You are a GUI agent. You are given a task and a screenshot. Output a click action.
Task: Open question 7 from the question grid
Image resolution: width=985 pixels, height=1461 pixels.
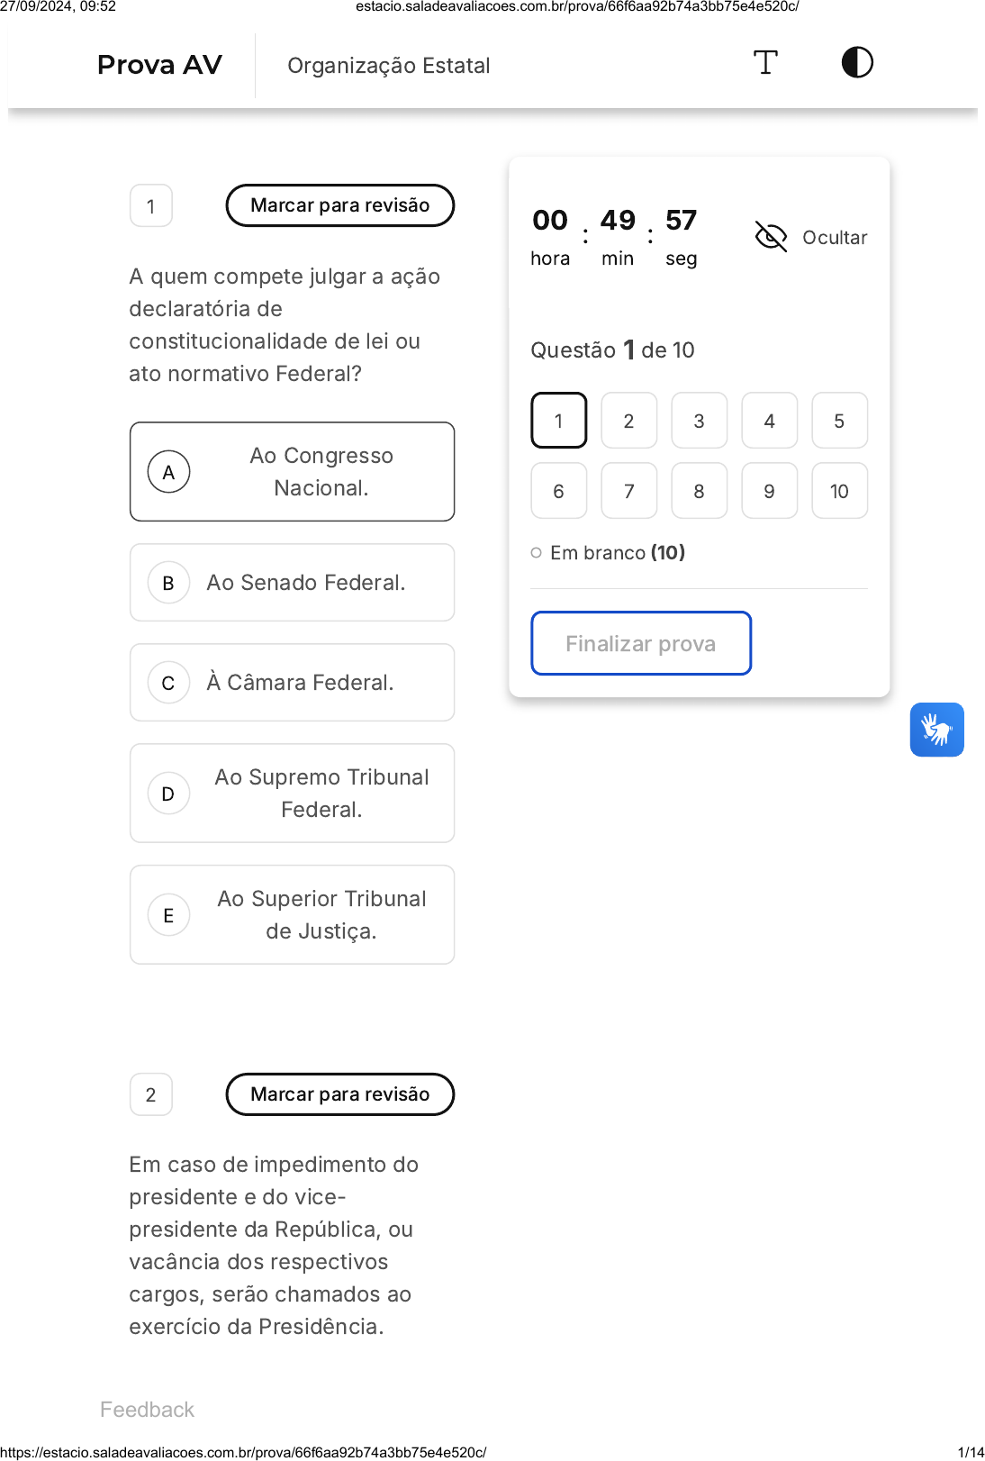628,491
